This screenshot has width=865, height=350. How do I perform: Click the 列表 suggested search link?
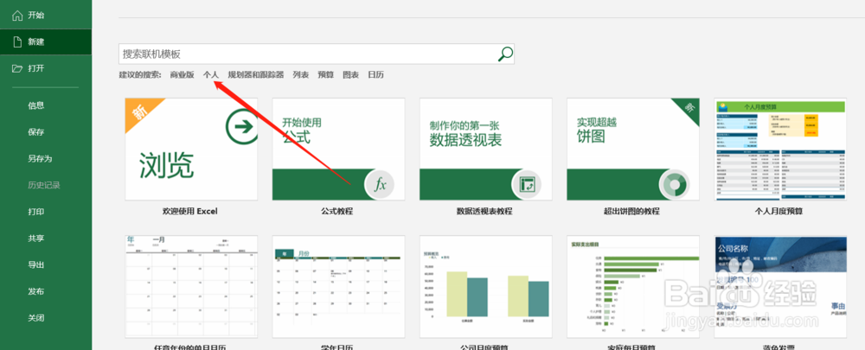coord(301,74)
